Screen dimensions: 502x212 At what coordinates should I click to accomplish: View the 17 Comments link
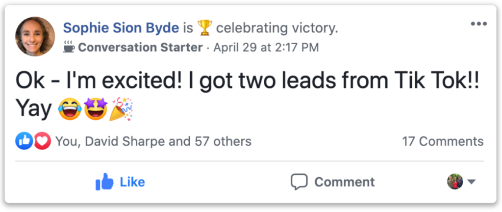(x=443, y=141)
